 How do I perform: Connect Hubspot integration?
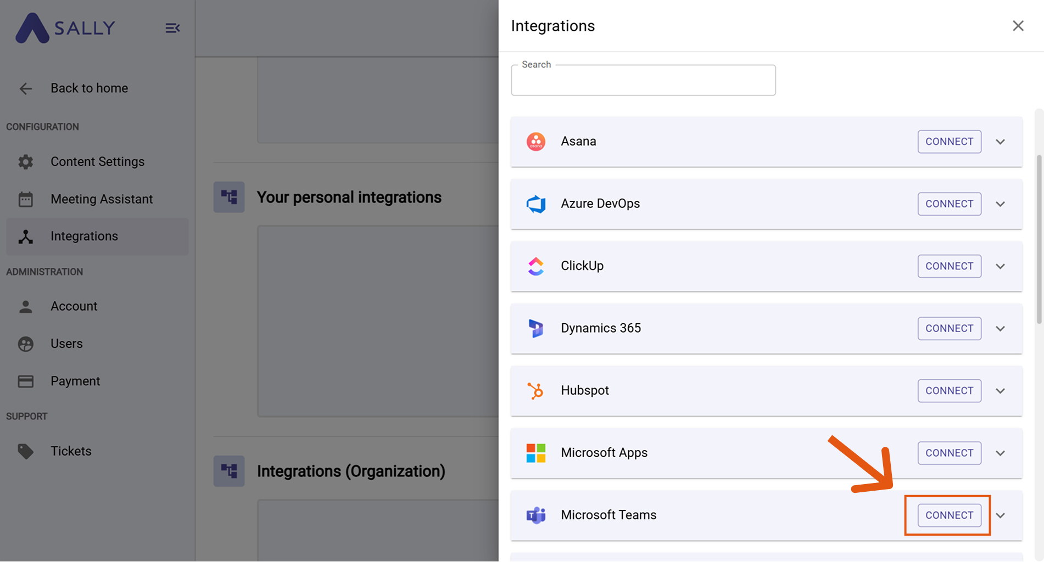pos(949,391)
